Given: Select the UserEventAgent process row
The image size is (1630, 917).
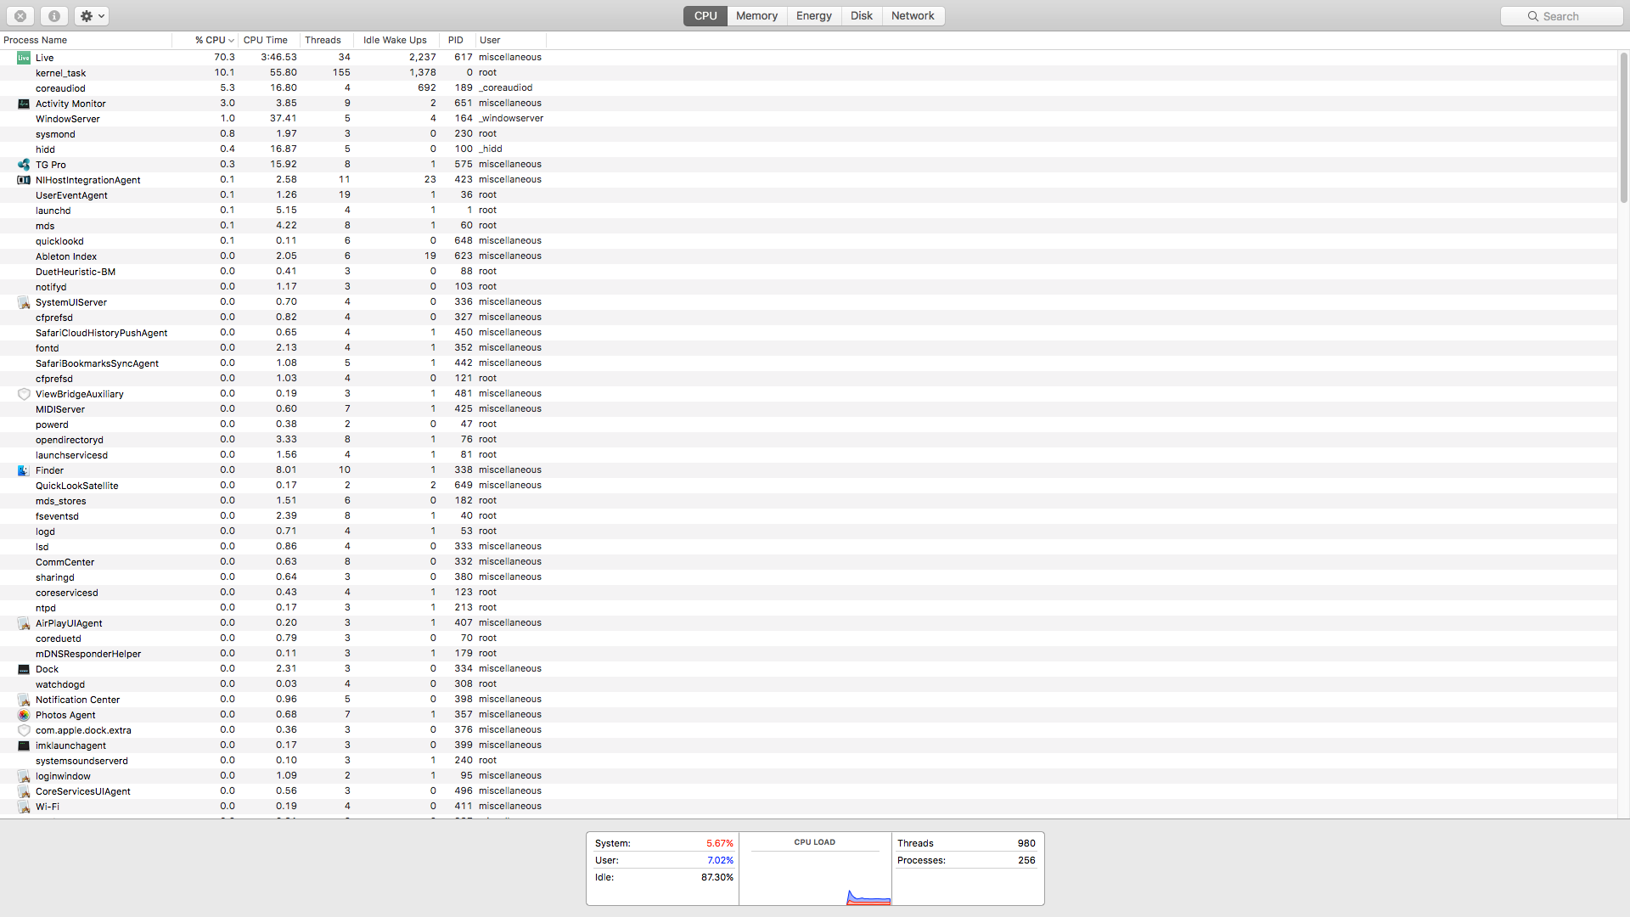Looking at the screenshot, I should (808, 195).
